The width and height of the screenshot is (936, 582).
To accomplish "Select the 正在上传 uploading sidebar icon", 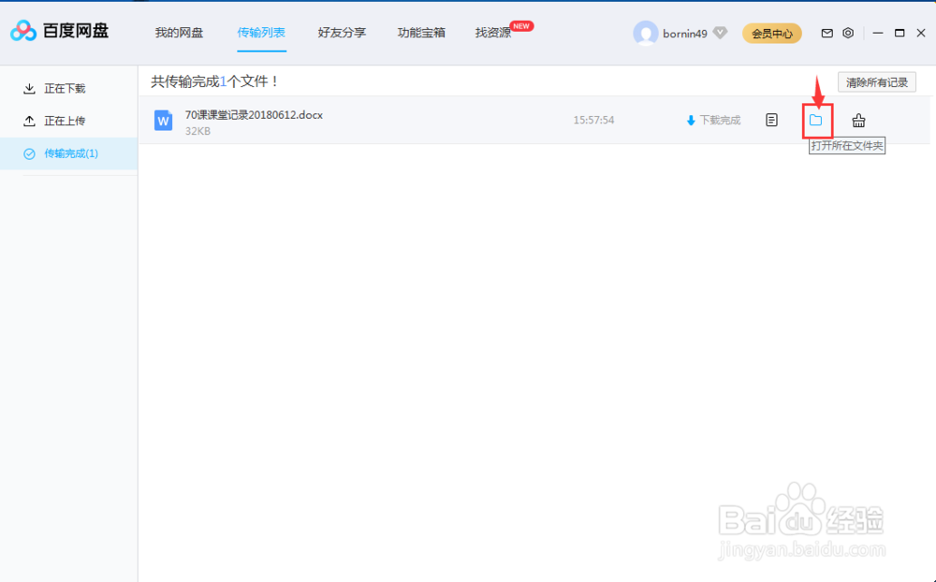I will pos(28,121).
